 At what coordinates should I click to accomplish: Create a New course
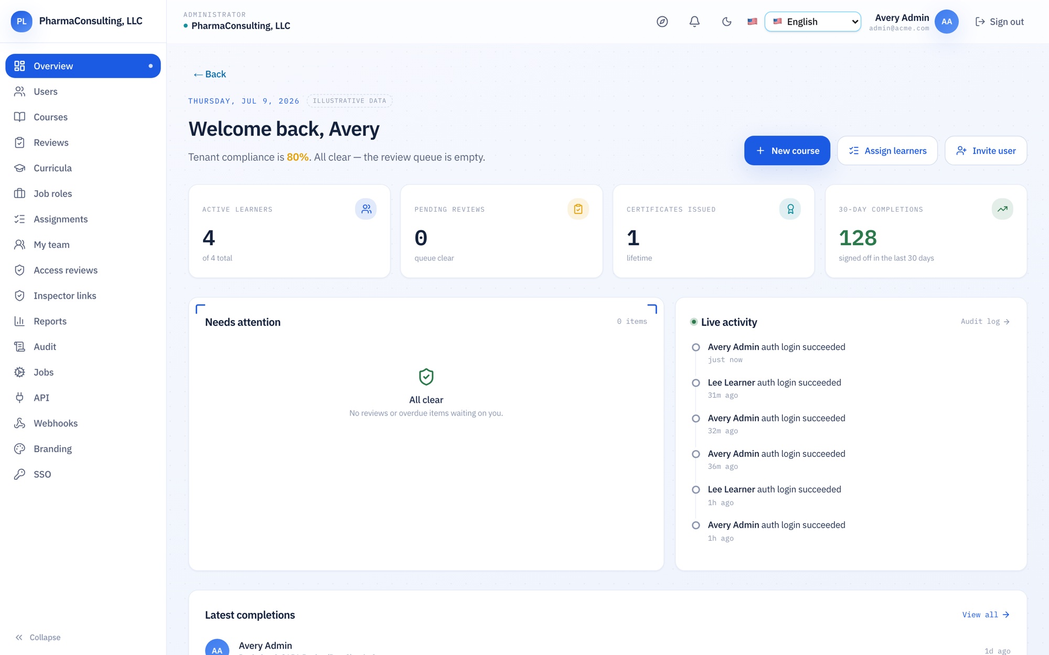pos(787,150)
